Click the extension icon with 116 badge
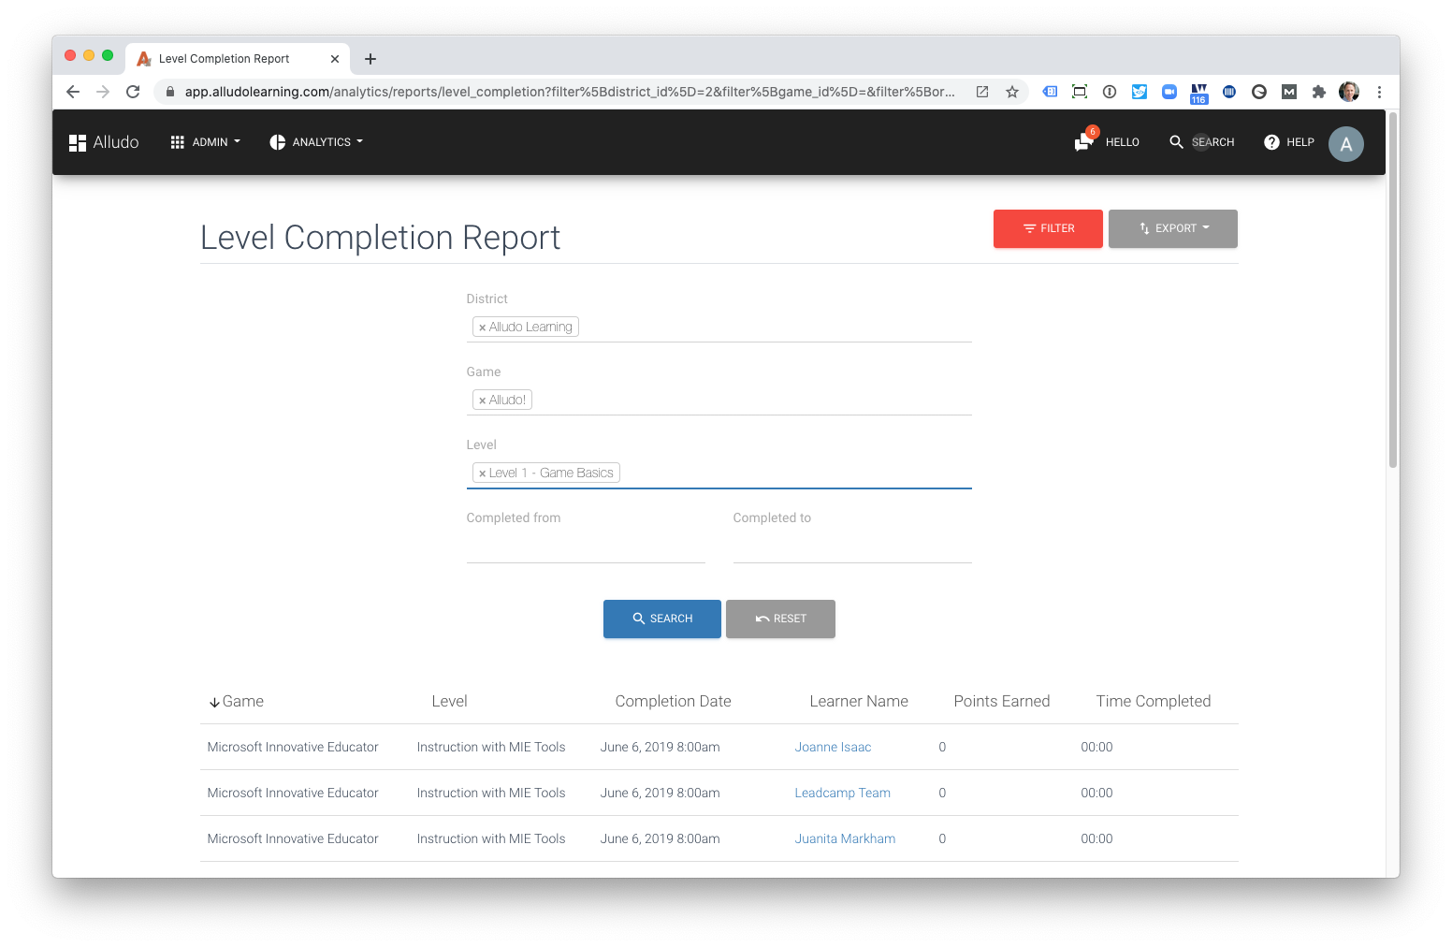The image size is (1452, 947). tap(1199, 93)
